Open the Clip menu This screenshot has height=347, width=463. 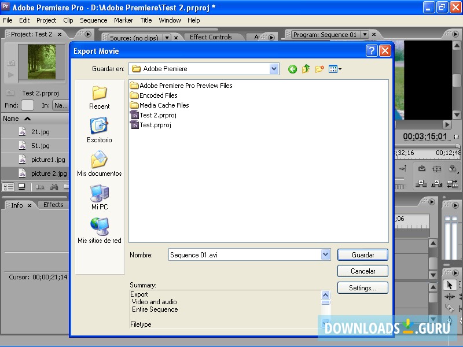coord(68,20)
